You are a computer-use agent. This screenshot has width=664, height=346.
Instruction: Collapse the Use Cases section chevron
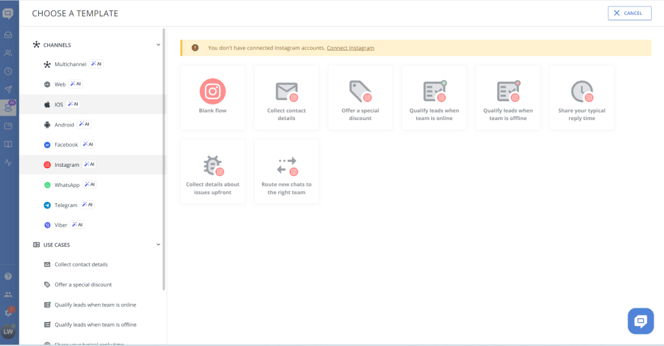tap(158, 244)
